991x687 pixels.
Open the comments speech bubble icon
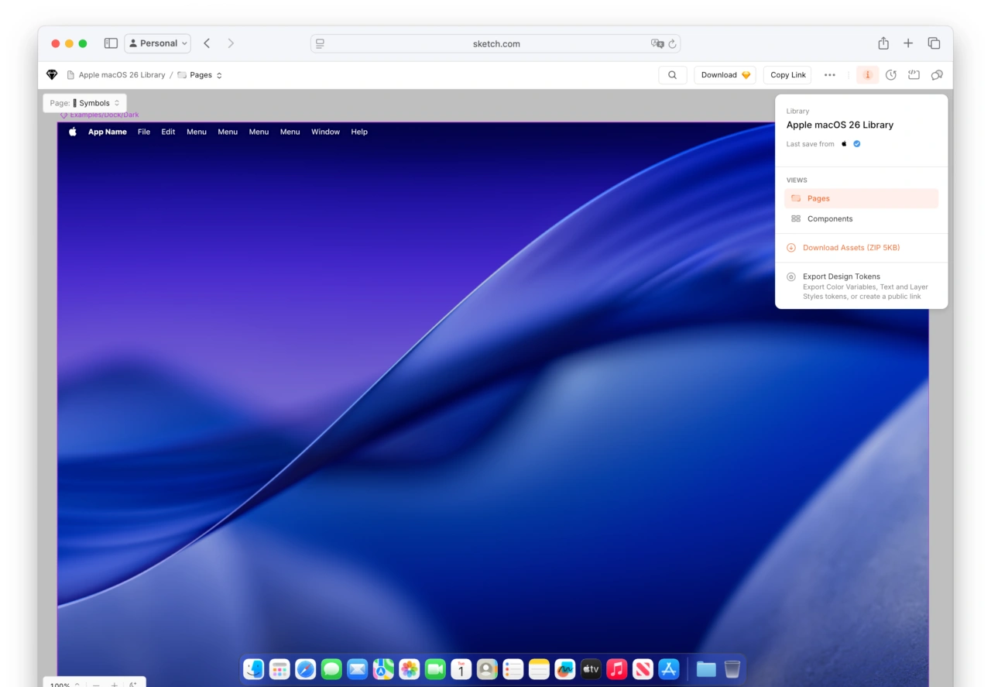937,75
